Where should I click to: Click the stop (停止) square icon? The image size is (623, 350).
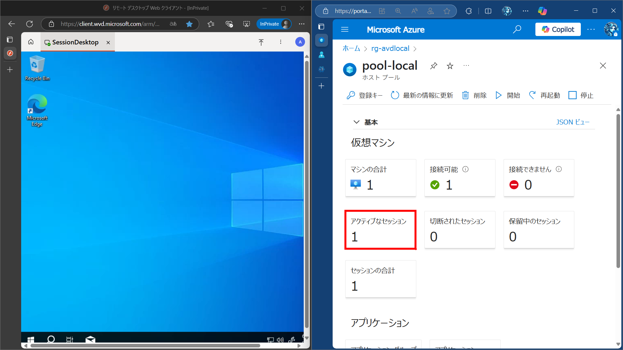(572, 95)
